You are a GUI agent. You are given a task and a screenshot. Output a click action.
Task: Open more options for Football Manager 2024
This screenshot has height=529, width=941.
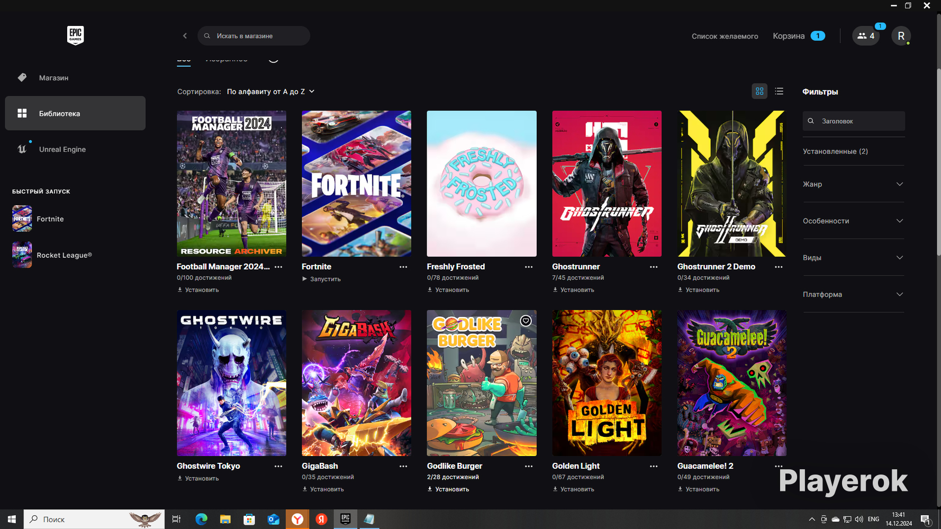pos(278,267)
